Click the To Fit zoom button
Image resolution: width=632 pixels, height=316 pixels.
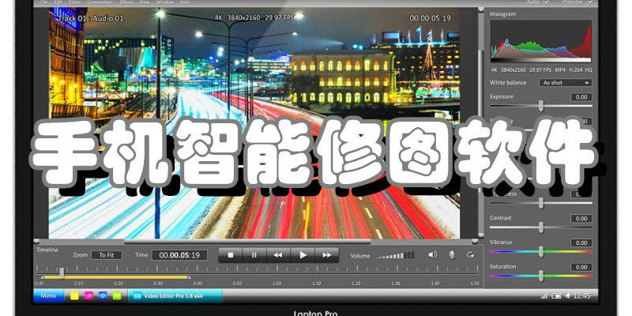[x=107, y=255]
